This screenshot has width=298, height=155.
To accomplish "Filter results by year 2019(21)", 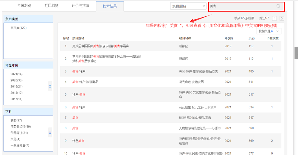I will (16, 87).
